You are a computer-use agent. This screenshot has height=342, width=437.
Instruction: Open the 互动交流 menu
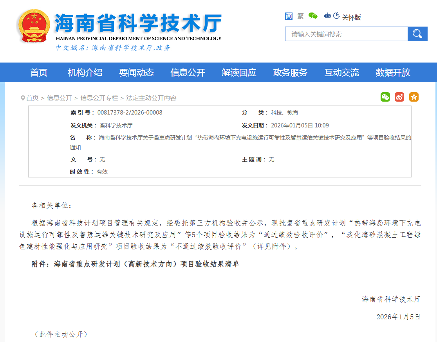click(341, 72)
